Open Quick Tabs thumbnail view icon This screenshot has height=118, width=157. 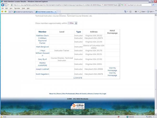[10, 12]
